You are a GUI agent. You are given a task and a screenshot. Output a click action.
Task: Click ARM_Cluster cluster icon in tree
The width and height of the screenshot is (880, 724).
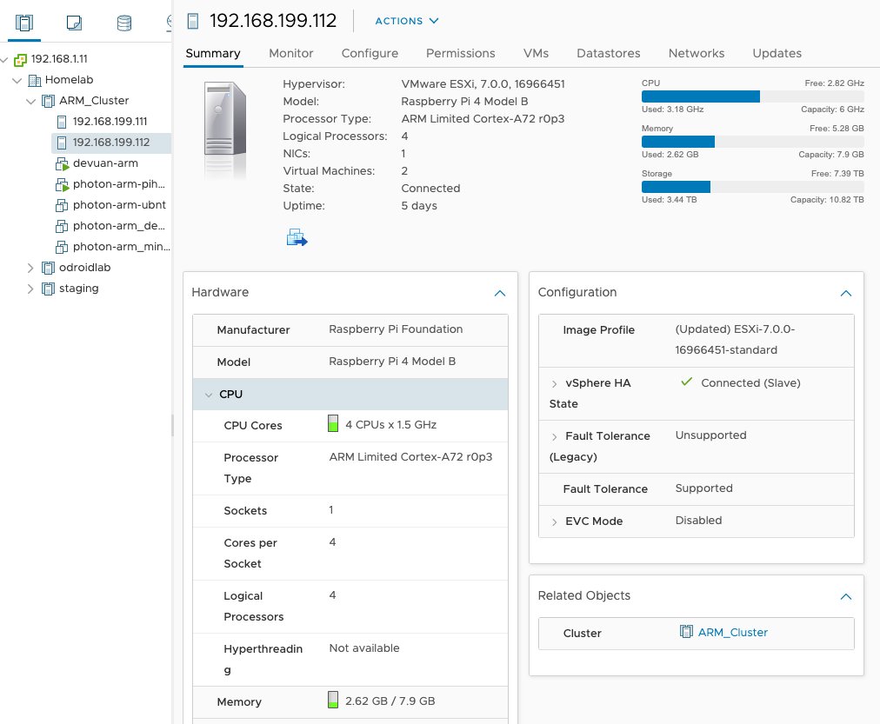[x=49, y=101]
